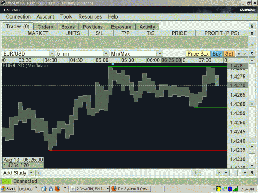Click the Buy button
The width and height of the screenshot is (258, 193).
pos(217,54)
